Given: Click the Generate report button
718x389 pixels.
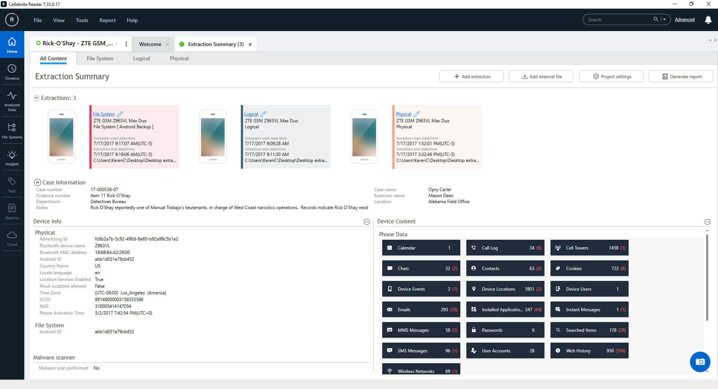Looking at the screenshot, I should click(x=681, y=76).
